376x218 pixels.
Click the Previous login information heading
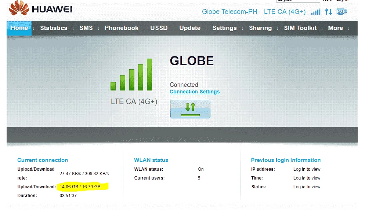[x=286, y=160]
